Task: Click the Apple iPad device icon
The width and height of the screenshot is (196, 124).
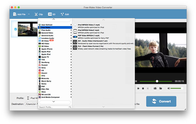Action: click(x=40, y=52)
